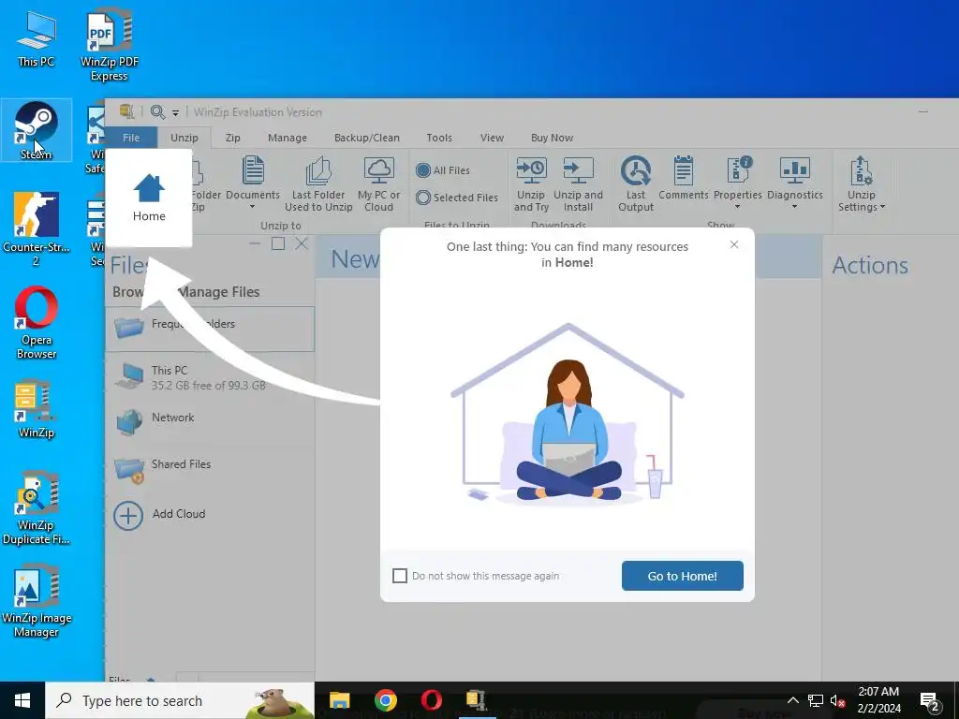Click the WinZip taskbar icon
The height and width of the screenshot is (719, 959).
click(477, 700)
